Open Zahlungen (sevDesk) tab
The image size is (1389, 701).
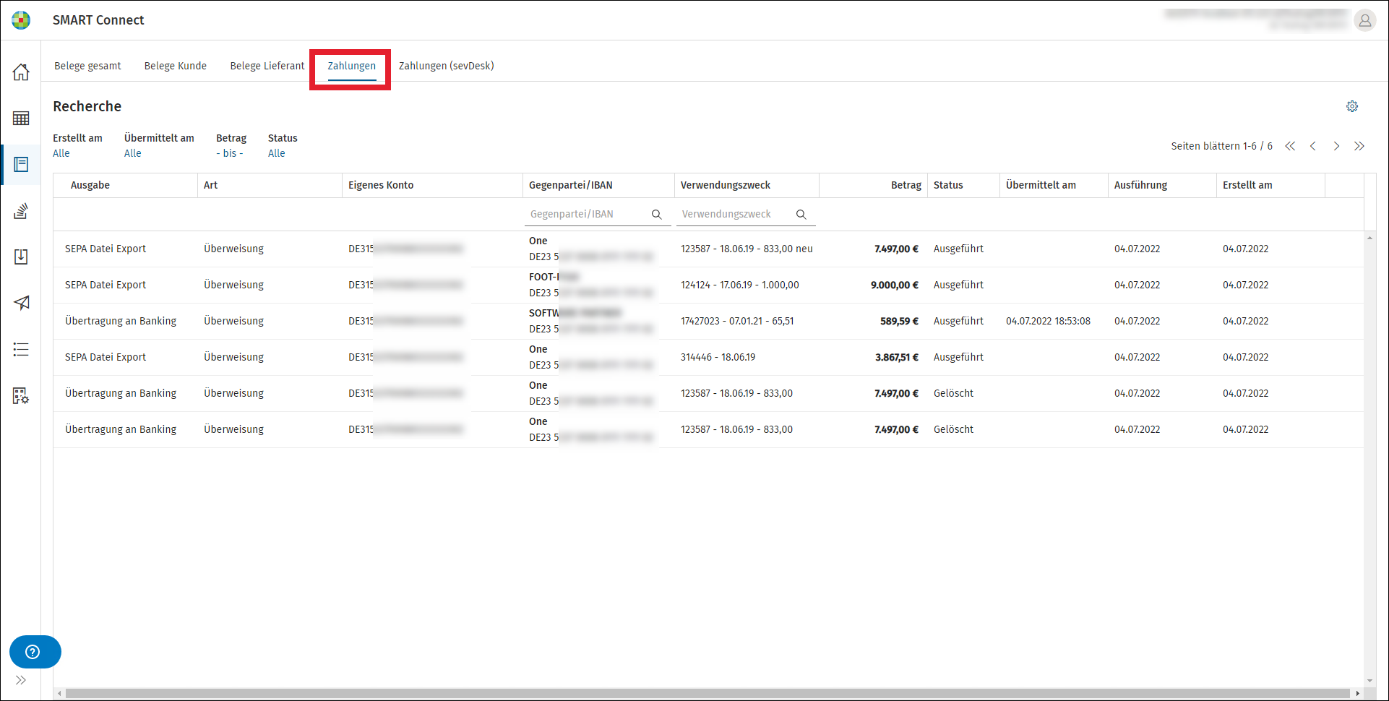447,66
